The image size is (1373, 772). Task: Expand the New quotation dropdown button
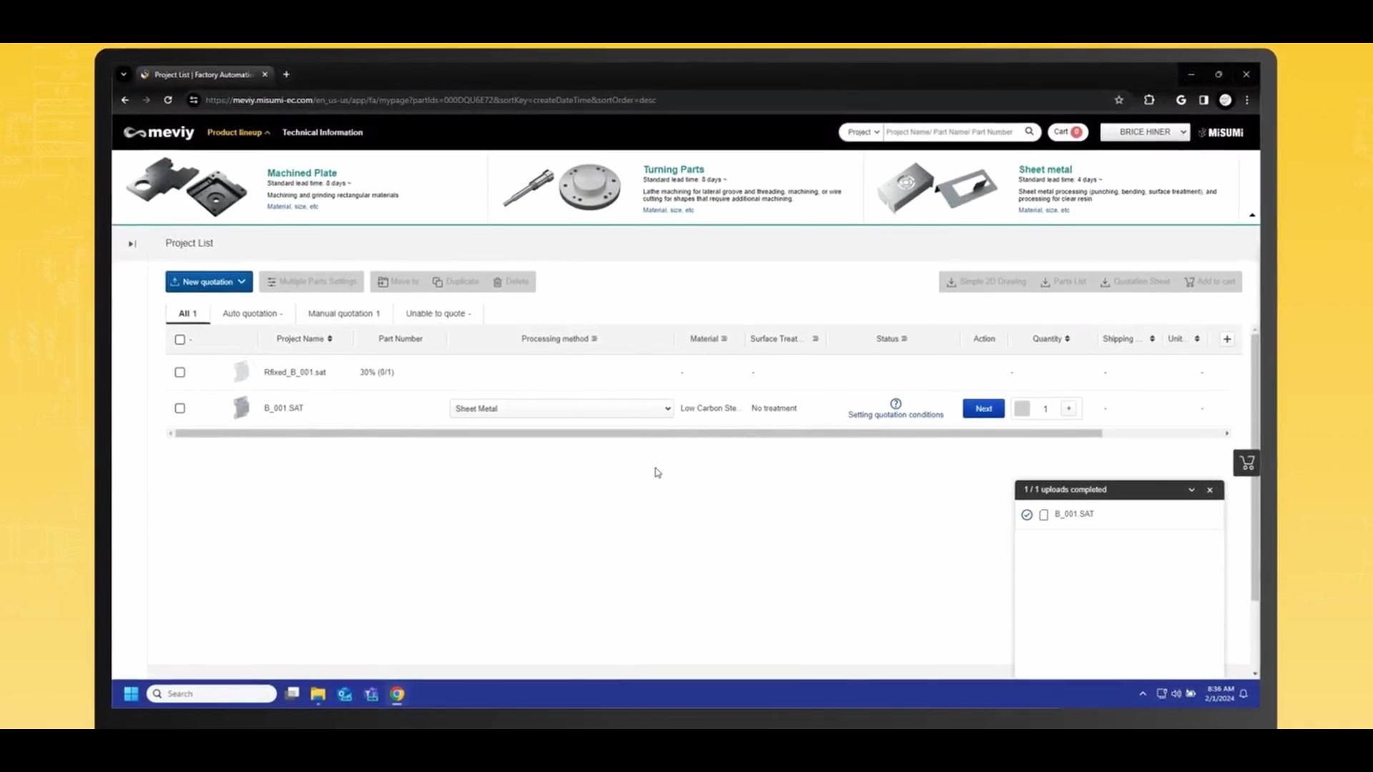click(x=209, y=282)
